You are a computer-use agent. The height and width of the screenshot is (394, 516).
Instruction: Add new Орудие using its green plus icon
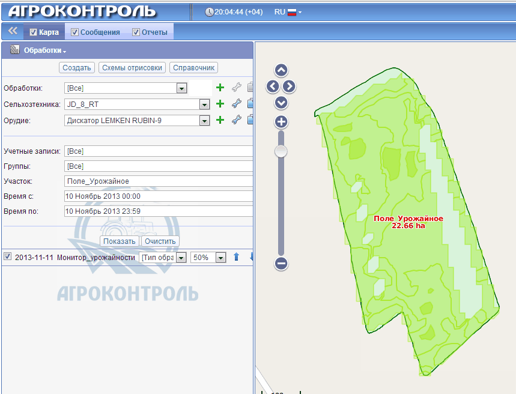click(x=220, y=120)
